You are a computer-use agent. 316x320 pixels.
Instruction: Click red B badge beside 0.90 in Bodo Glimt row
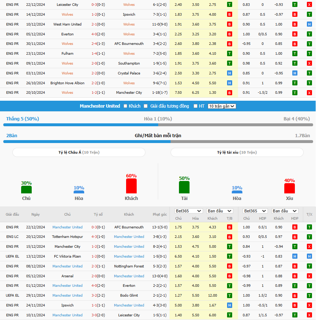tap(294, 295)
